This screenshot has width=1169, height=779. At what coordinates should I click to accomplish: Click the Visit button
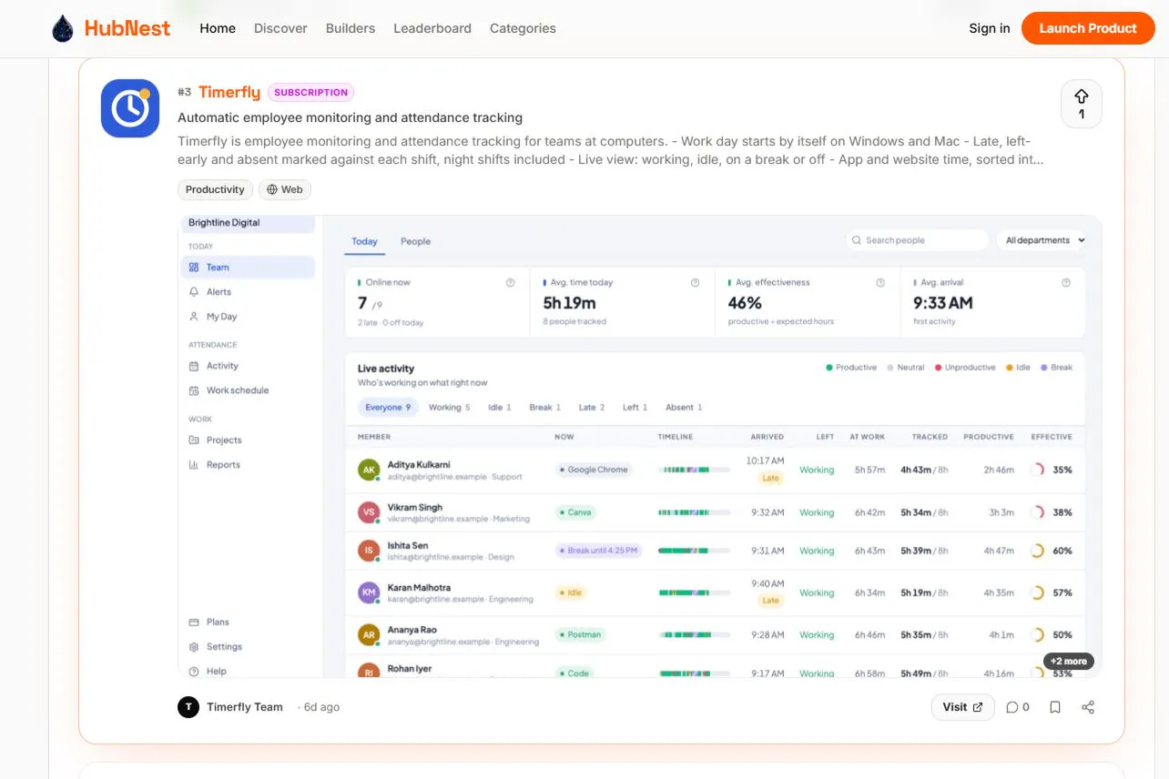(963, 707)
